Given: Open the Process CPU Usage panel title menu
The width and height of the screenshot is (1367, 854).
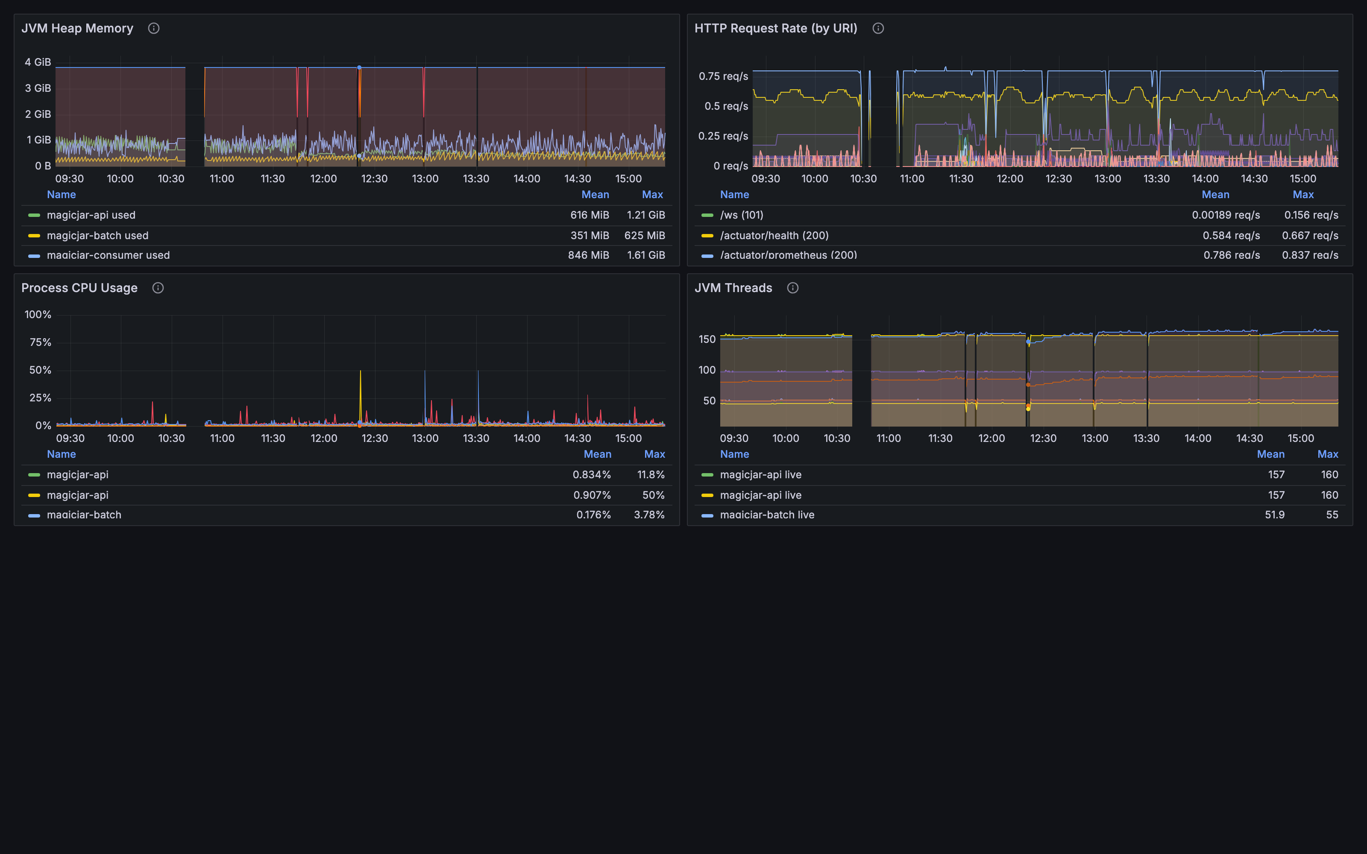Looking at the screenshot, I should [79, 288].
